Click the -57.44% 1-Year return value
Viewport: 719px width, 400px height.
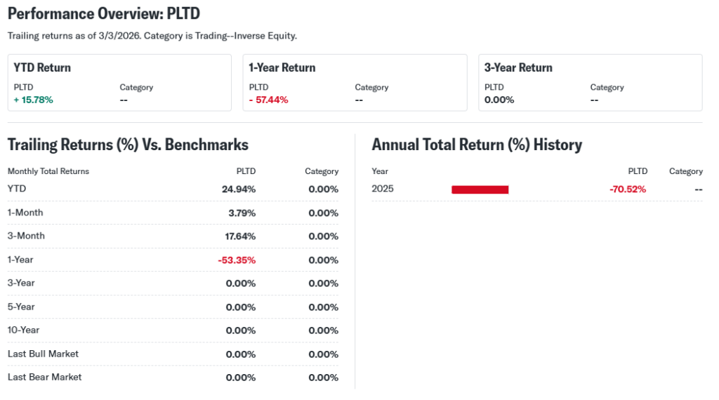tap(268, 100)
